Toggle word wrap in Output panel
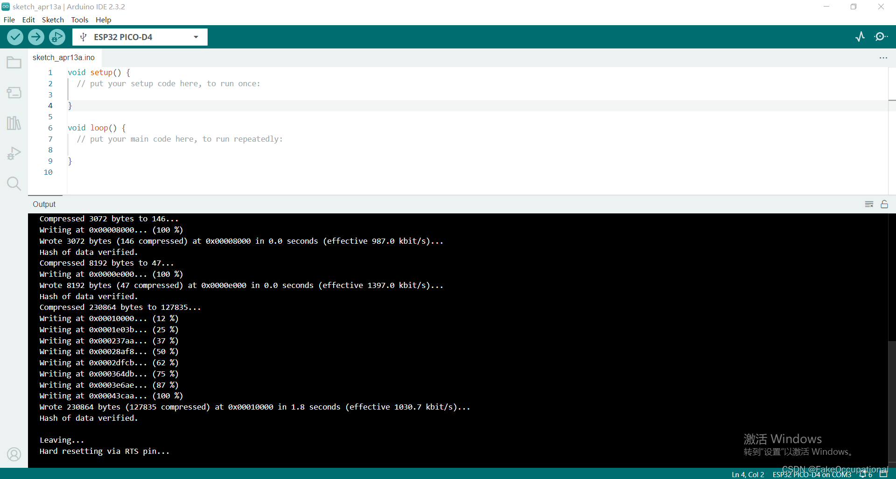This screenshot has width=896, height=479. [x=869, y=205]
